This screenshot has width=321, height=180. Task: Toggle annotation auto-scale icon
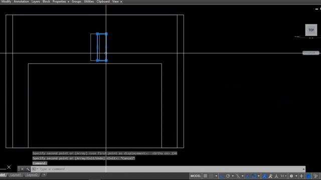coord(270,176)
